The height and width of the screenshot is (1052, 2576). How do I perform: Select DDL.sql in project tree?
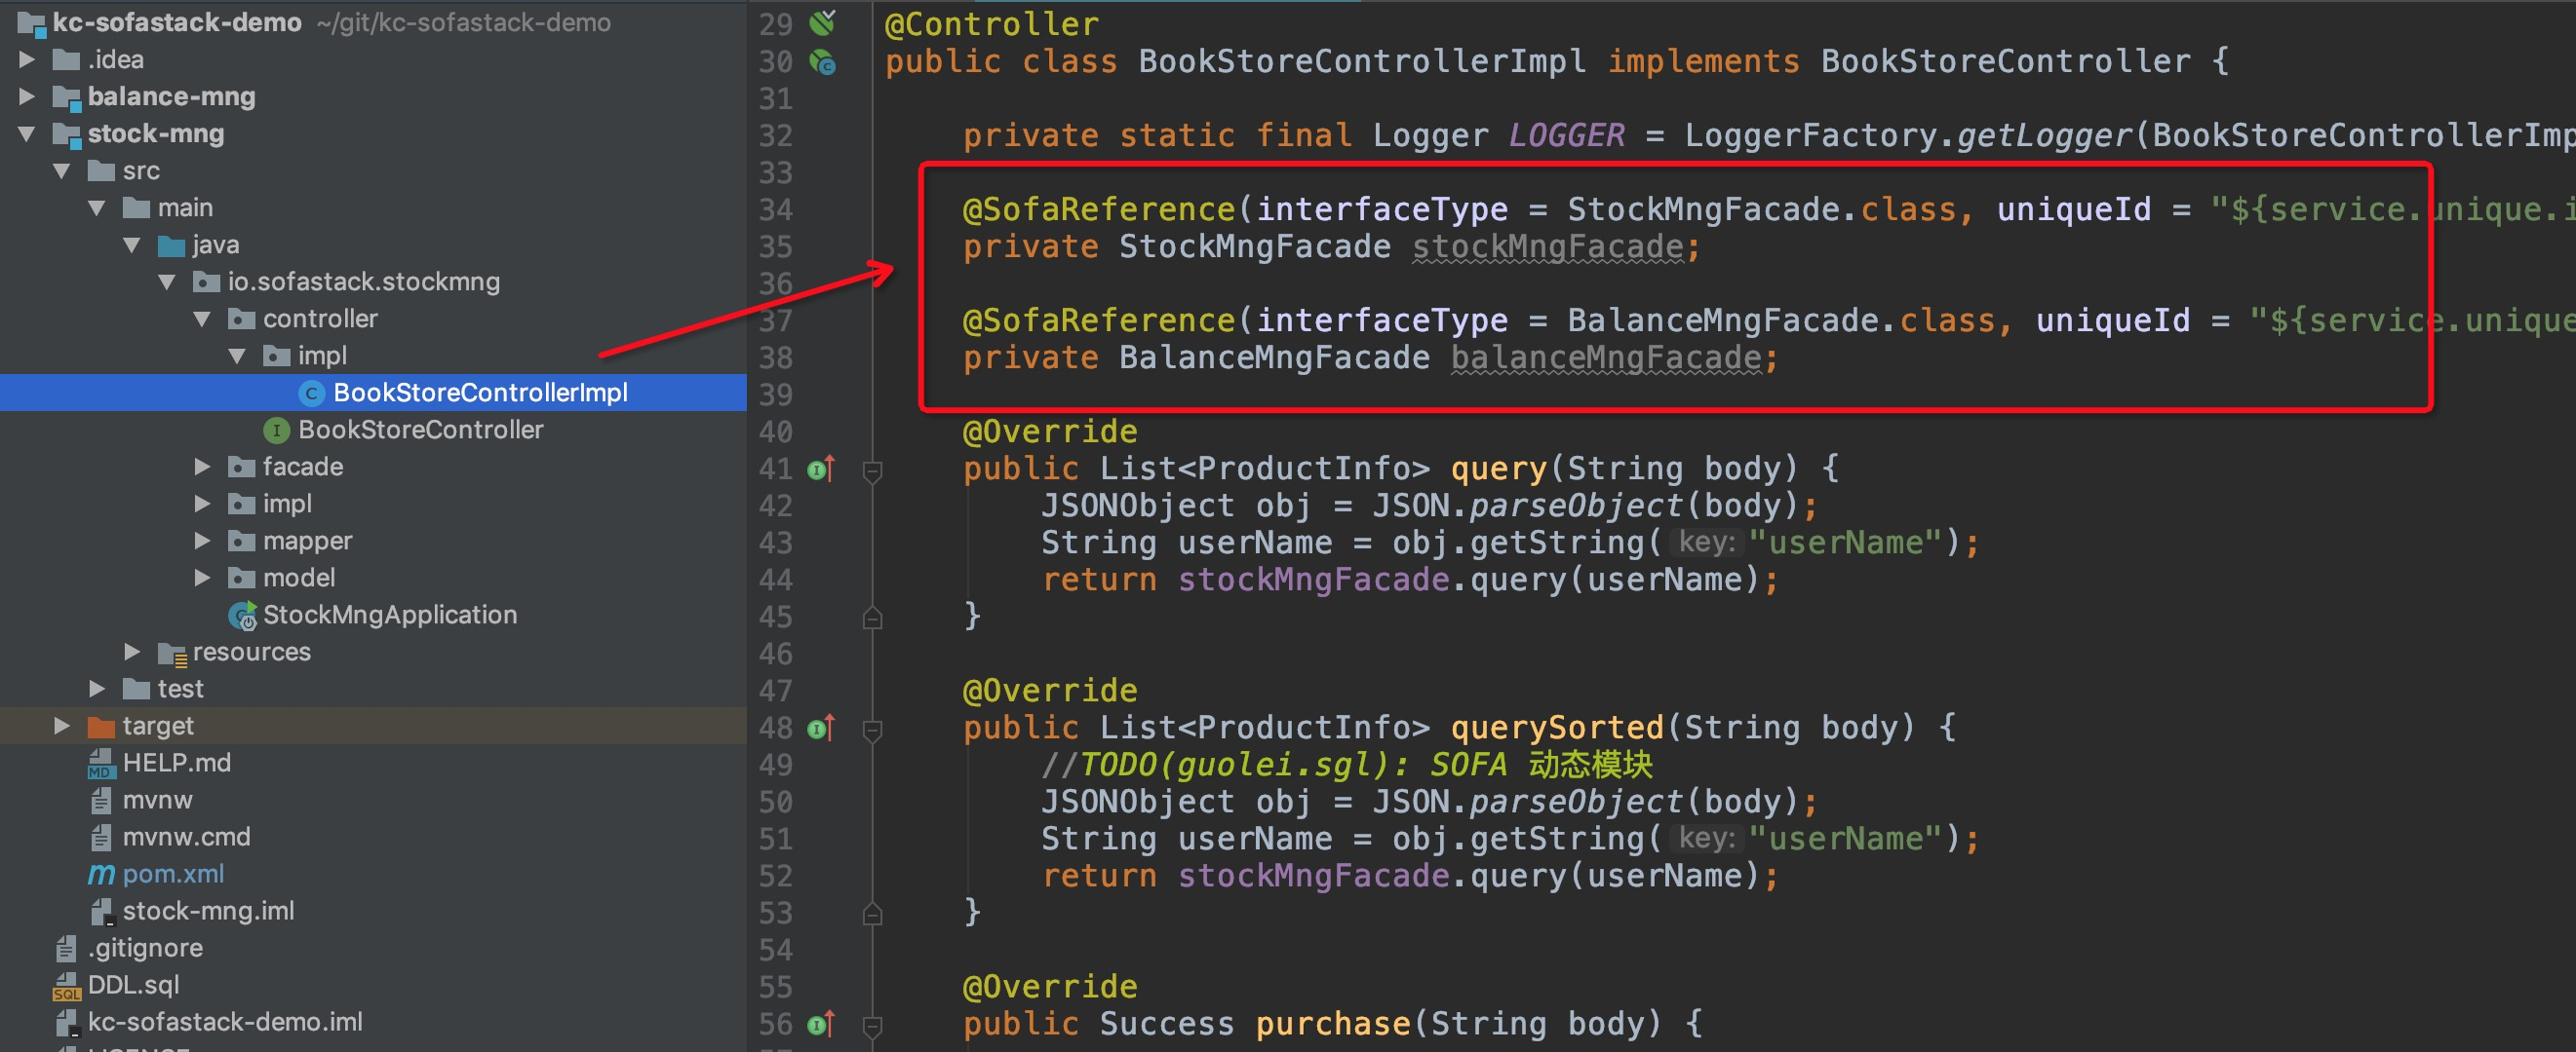coord(373,985)
